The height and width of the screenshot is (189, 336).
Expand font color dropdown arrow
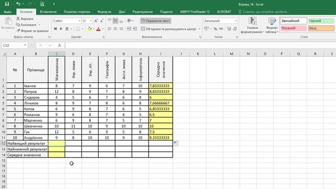(x=103, y=29)
